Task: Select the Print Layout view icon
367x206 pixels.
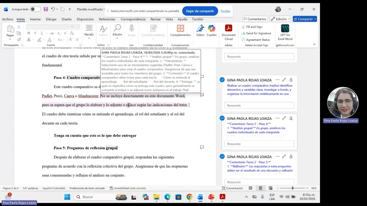Action: click(x=260, y=188)
